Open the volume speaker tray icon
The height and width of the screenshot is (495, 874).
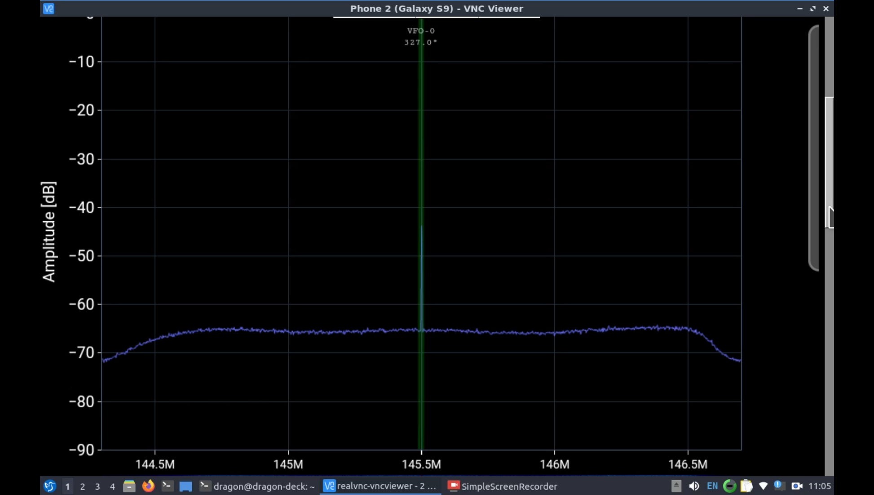pyautogui.click(x=694, y=486)
